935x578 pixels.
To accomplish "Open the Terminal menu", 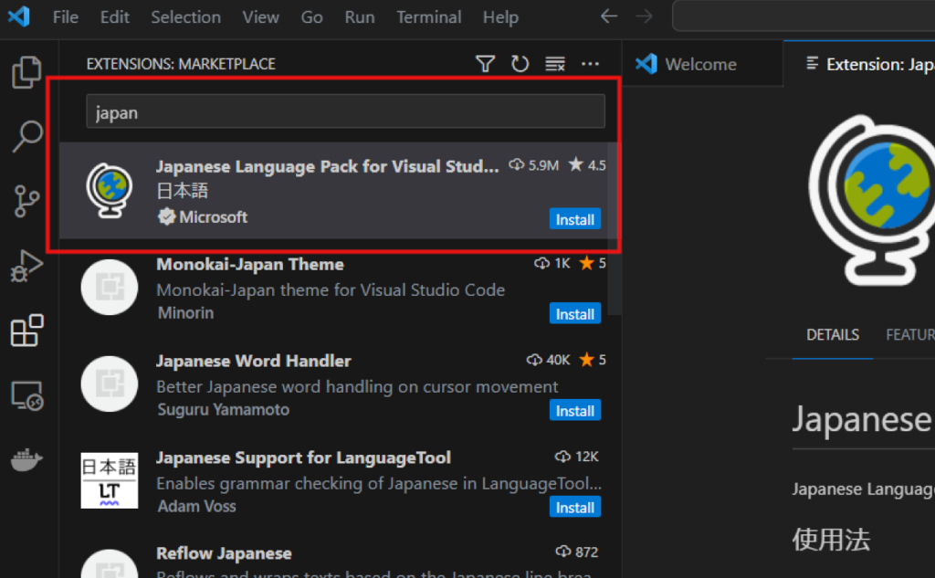I will click(429, 17).
